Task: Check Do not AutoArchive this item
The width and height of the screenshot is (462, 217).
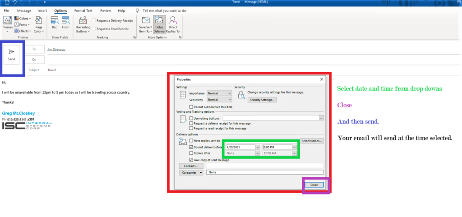Action: click(x=191, y=107)
